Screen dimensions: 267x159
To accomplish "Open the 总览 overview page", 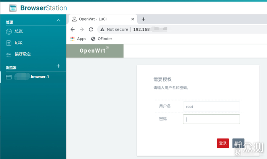I will click(19, 31).
